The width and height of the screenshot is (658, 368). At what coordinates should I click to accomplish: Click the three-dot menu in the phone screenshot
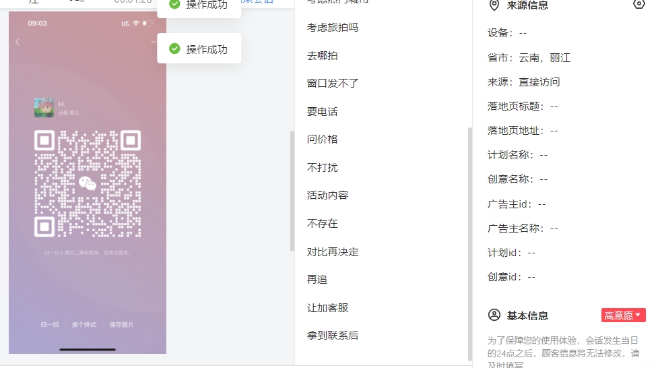154,42
